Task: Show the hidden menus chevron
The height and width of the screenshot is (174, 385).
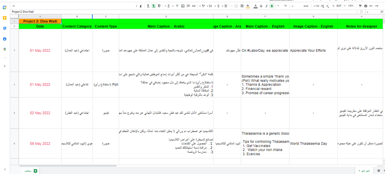Action: tap(14, 6)
